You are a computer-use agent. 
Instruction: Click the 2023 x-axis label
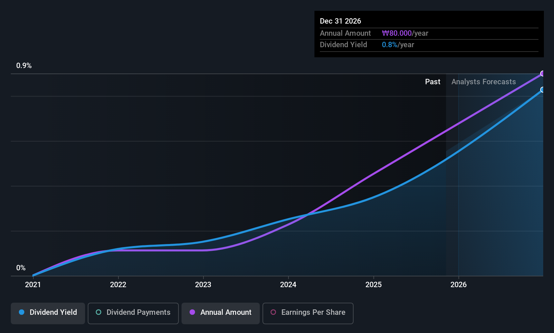click(203, 285)
